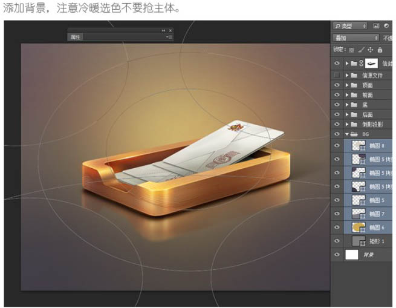Viewport: 396px width, 308px height.
Task: Select the 椭圆 7 layer thumbnail
Action: 359,214
